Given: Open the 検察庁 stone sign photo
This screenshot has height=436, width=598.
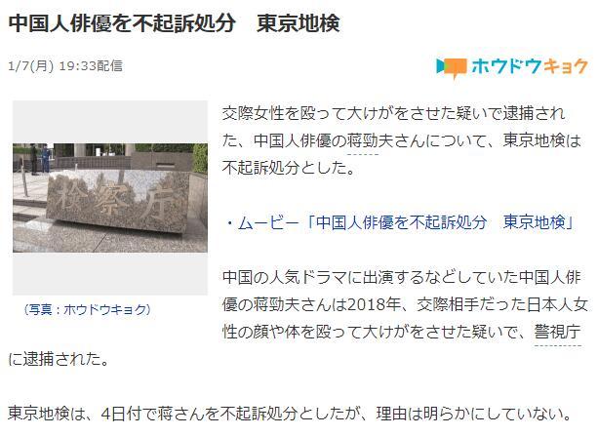Looking at the screenshot, I should (x=110, y=198).
